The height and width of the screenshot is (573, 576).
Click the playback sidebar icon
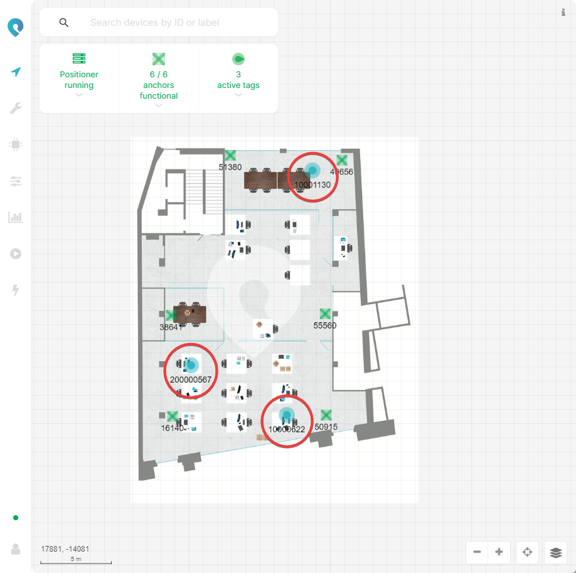click(16, 254)
